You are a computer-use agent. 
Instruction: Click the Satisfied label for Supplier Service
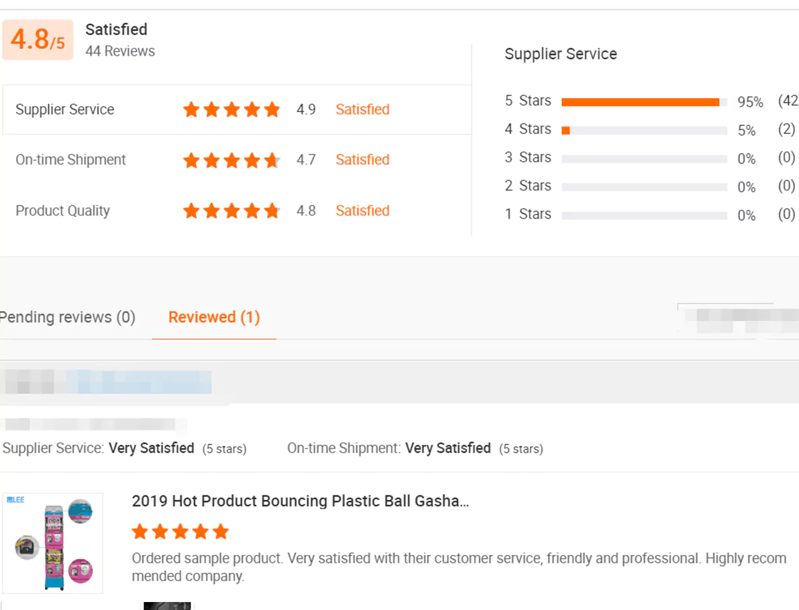click(362, 109)
